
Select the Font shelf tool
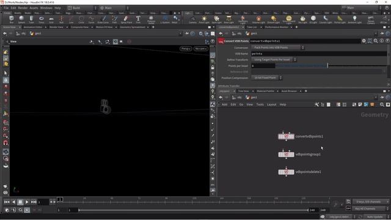[138, 20]
